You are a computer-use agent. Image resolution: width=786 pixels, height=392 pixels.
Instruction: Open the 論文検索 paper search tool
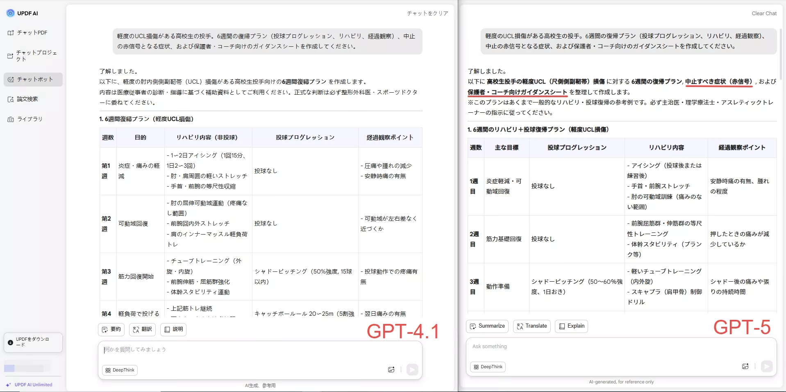coord(26,99)
